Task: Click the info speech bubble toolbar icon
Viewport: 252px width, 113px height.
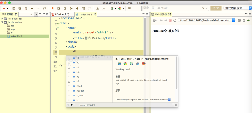Action: (x=130, y=8)
